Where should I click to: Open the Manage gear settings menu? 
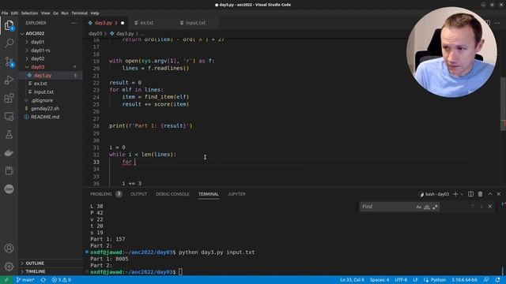tap(9, 267)
